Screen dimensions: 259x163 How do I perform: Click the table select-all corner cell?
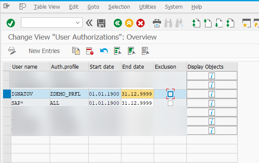tap(7, 67)
